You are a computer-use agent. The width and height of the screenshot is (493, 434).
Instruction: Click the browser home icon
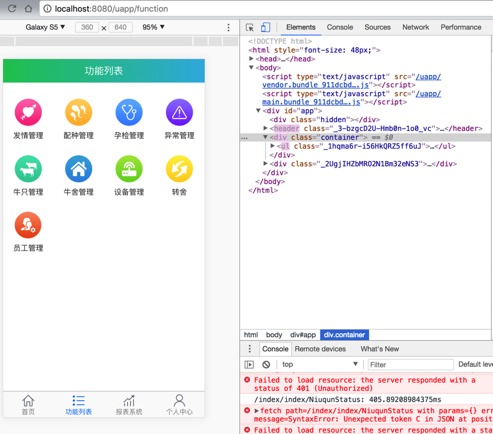28,8
